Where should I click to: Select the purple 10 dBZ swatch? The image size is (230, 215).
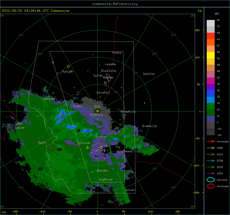211,119
